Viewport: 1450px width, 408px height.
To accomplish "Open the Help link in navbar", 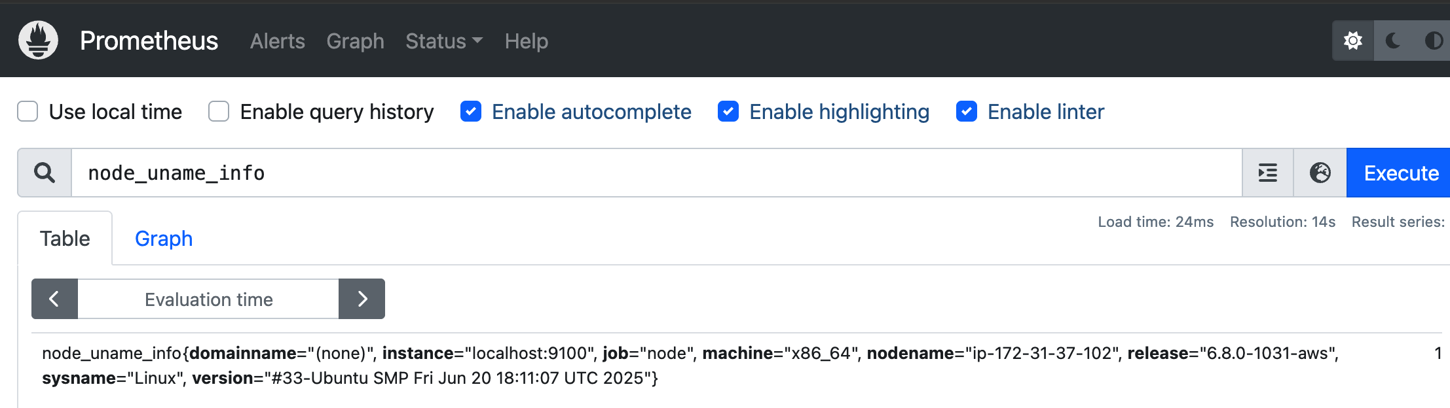I will (x=526, y=41).
